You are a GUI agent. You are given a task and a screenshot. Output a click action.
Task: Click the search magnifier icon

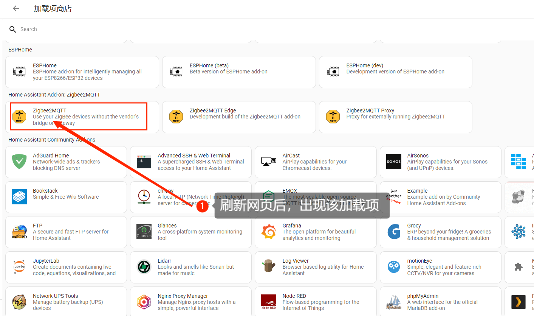tap(13, 29)
